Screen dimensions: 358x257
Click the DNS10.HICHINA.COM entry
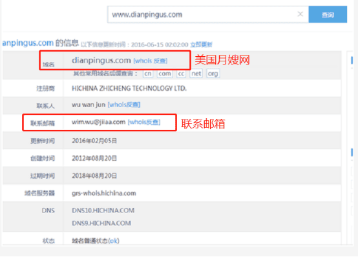[x=103, y=211]
